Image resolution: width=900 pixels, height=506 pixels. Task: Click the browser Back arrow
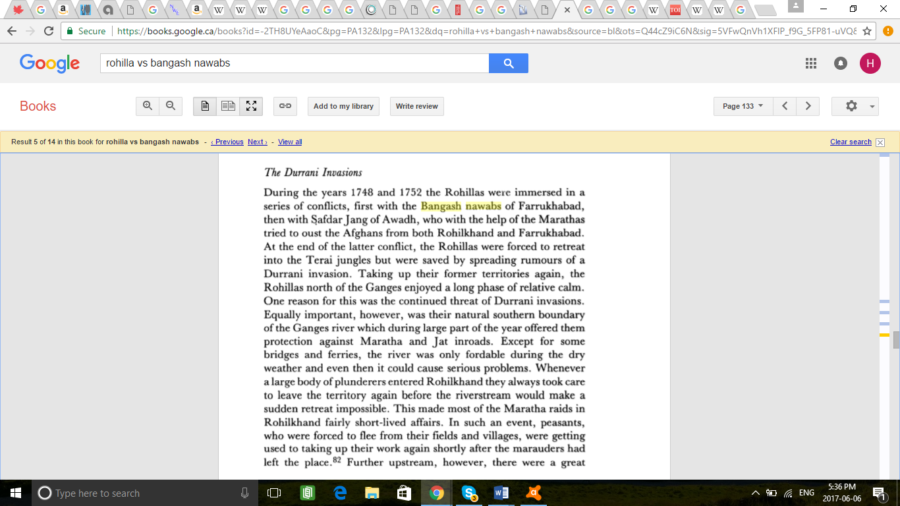(x=11, y=31)
